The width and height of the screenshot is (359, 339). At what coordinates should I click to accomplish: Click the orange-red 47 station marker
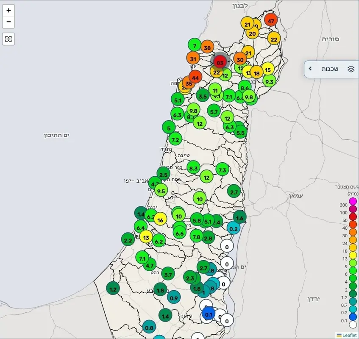coord(271,20)
